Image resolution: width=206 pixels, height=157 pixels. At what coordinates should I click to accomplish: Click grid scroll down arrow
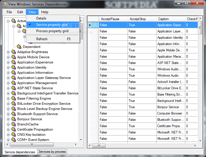200,141
